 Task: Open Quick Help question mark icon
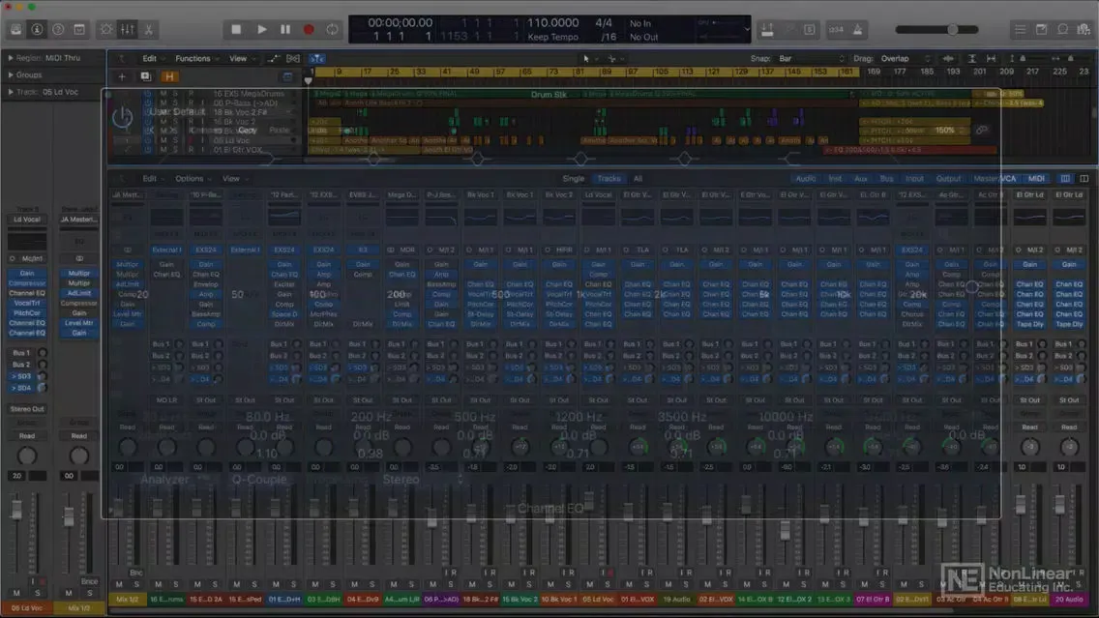click(58, 29)
